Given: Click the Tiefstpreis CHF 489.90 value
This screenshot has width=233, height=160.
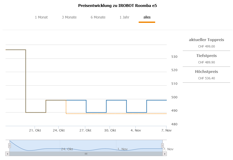Looking at the screenshot, I should 206,62.
